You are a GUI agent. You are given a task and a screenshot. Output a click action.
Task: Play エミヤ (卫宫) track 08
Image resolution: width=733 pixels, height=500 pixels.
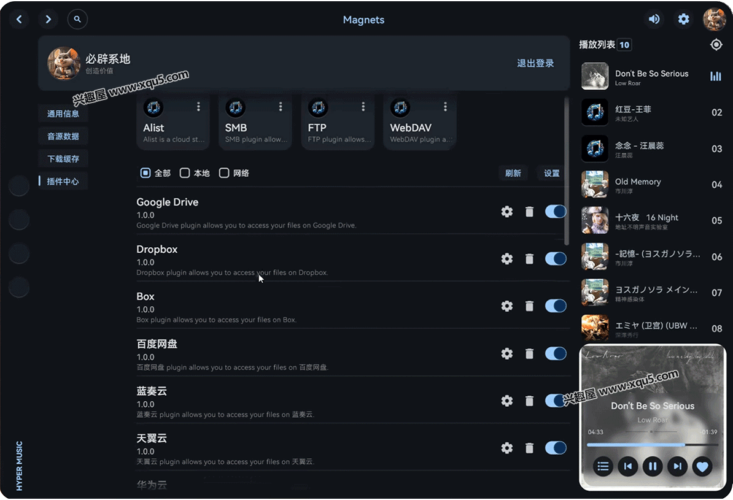pos(652,328)
